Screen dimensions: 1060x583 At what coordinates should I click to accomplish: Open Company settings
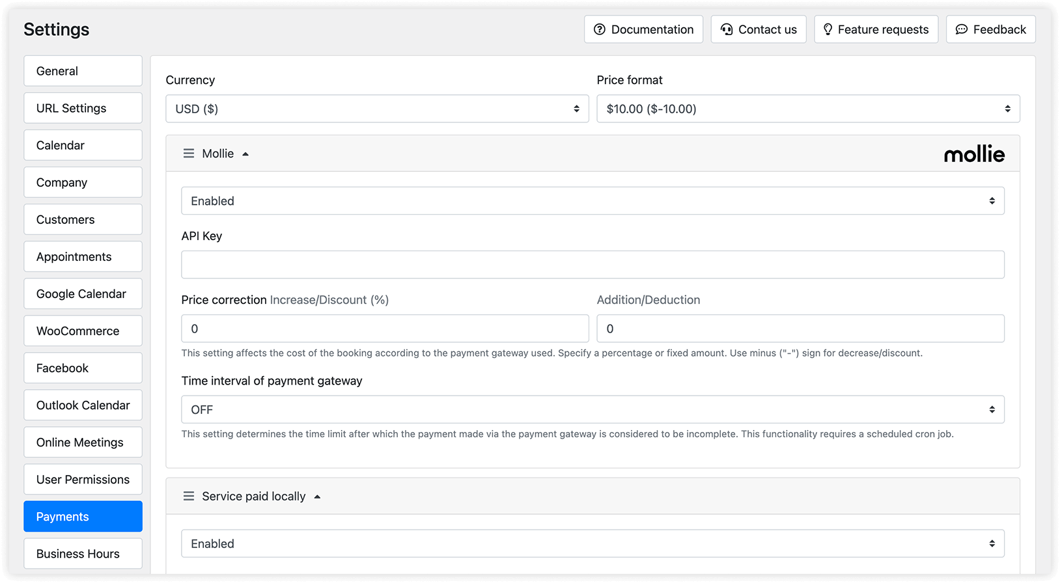(83, 182)
